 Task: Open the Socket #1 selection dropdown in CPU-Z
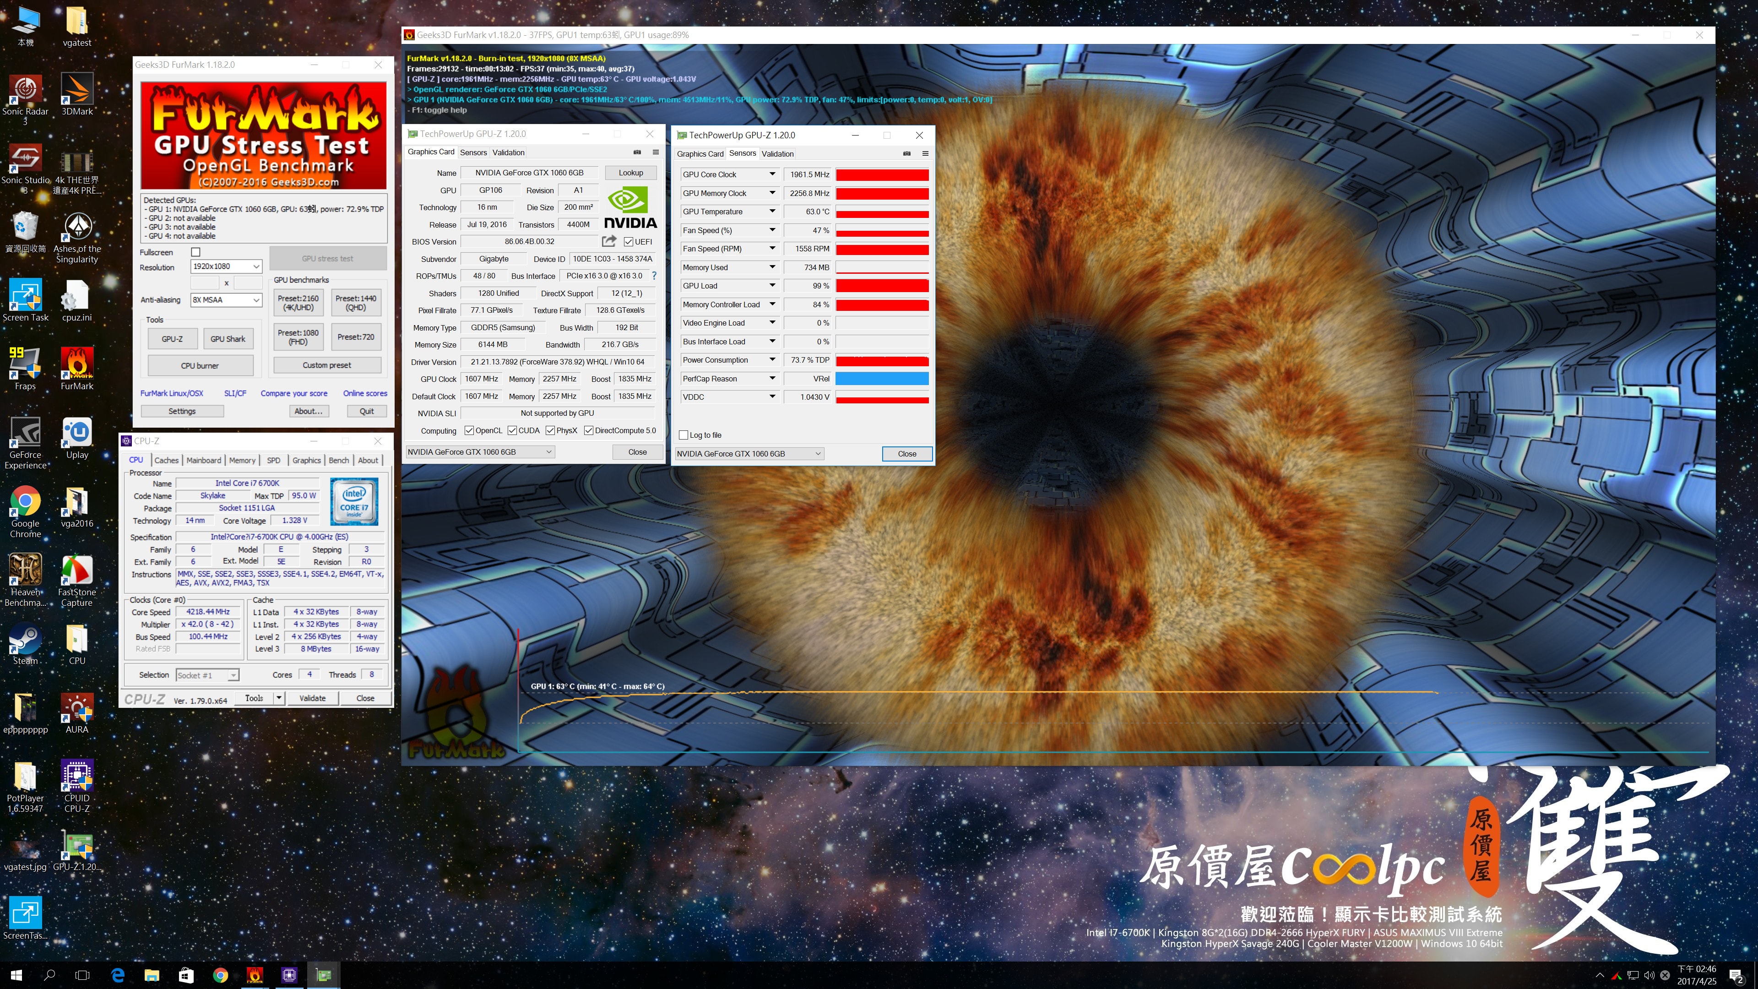coord(207,675)
